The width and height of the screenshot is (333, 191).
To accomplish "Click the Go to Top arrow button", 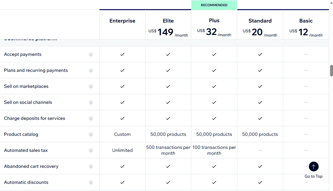I will [314, 167].
